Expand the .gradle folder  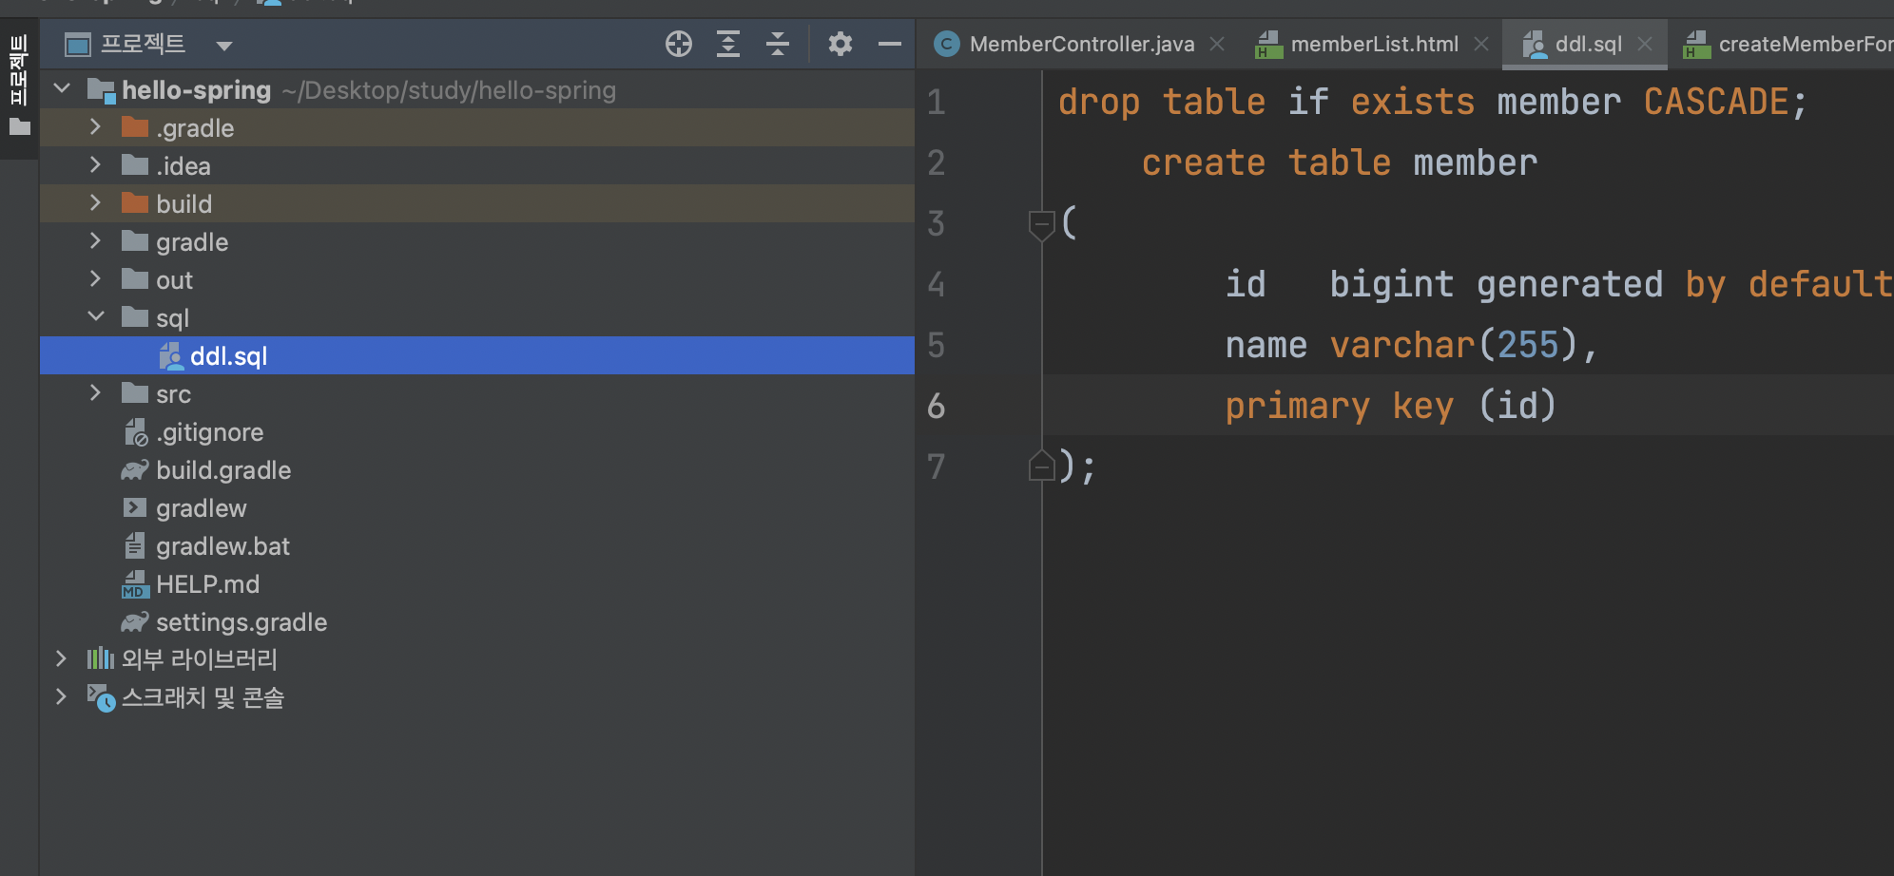[x=95, y=127]
